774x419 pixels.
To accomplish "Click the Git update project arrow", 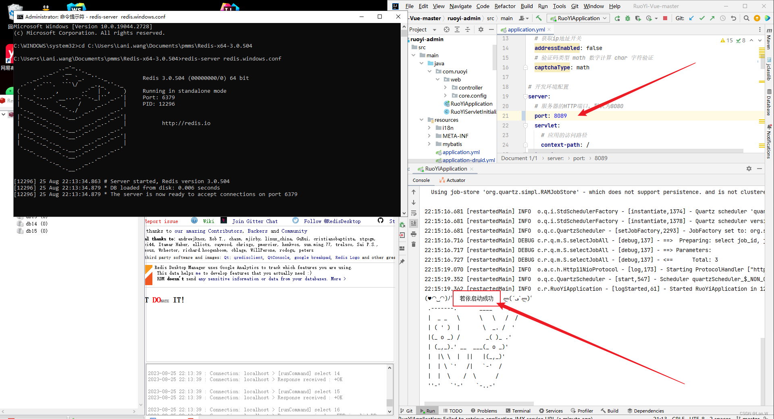I will pyautogui.click(x=692, y=18).
